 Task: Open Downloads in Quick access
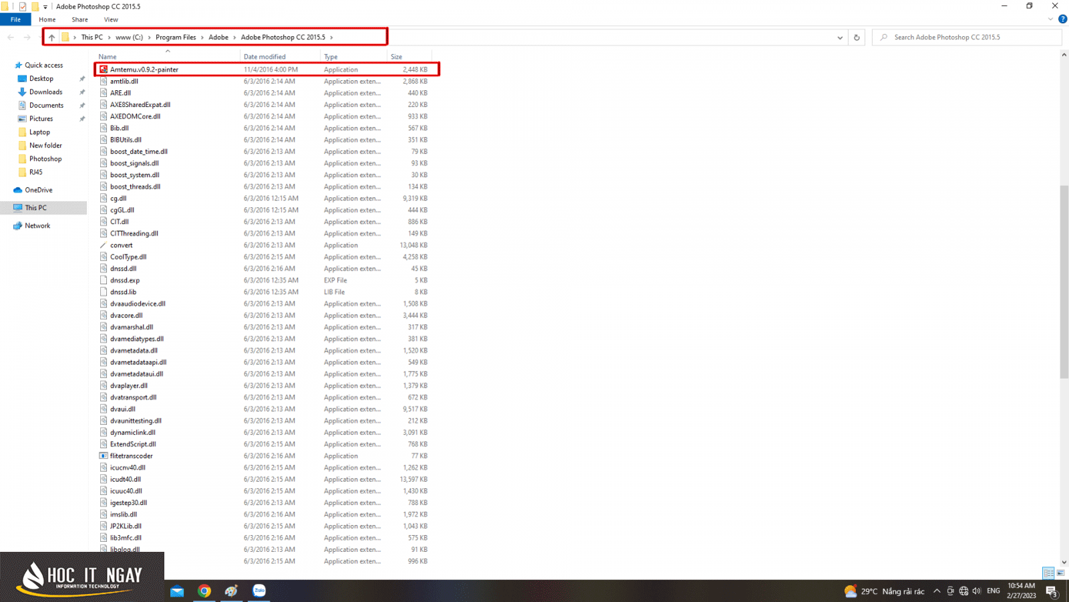tap(45, 92)
